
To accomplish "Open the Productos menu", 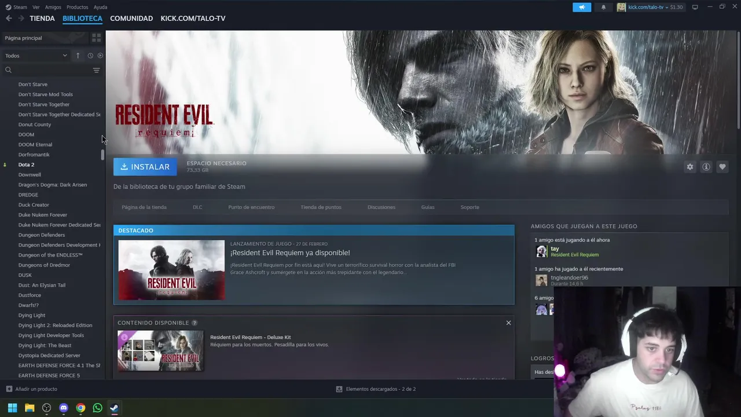I will pyautogui.click(x=78, y=7).
